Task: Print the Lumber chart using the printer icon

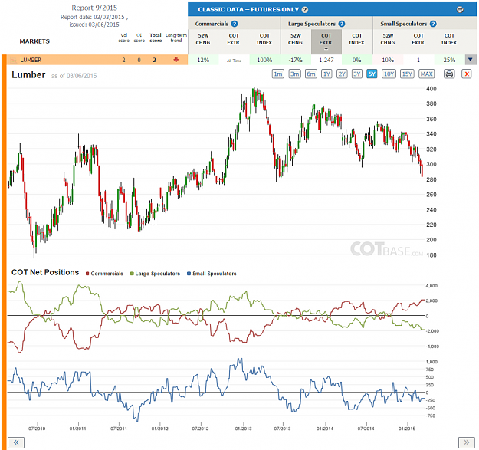Action: click(449, 74)
